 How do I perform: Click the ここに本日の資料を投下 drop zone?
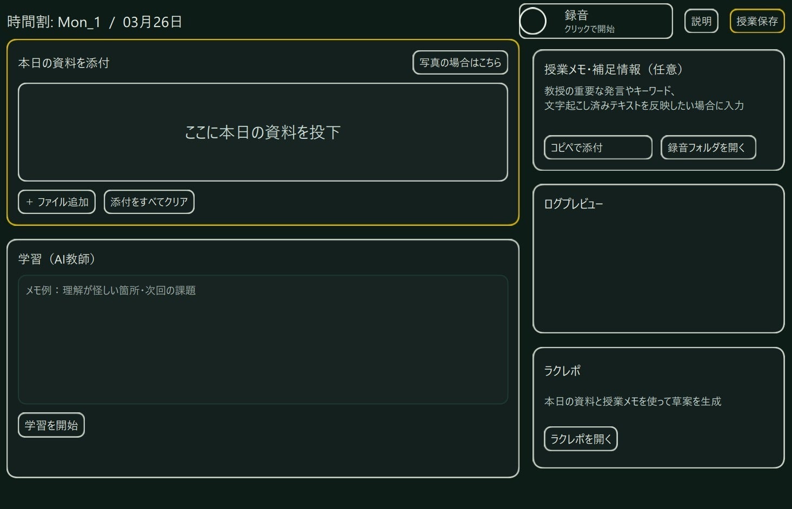coord(263,132)
